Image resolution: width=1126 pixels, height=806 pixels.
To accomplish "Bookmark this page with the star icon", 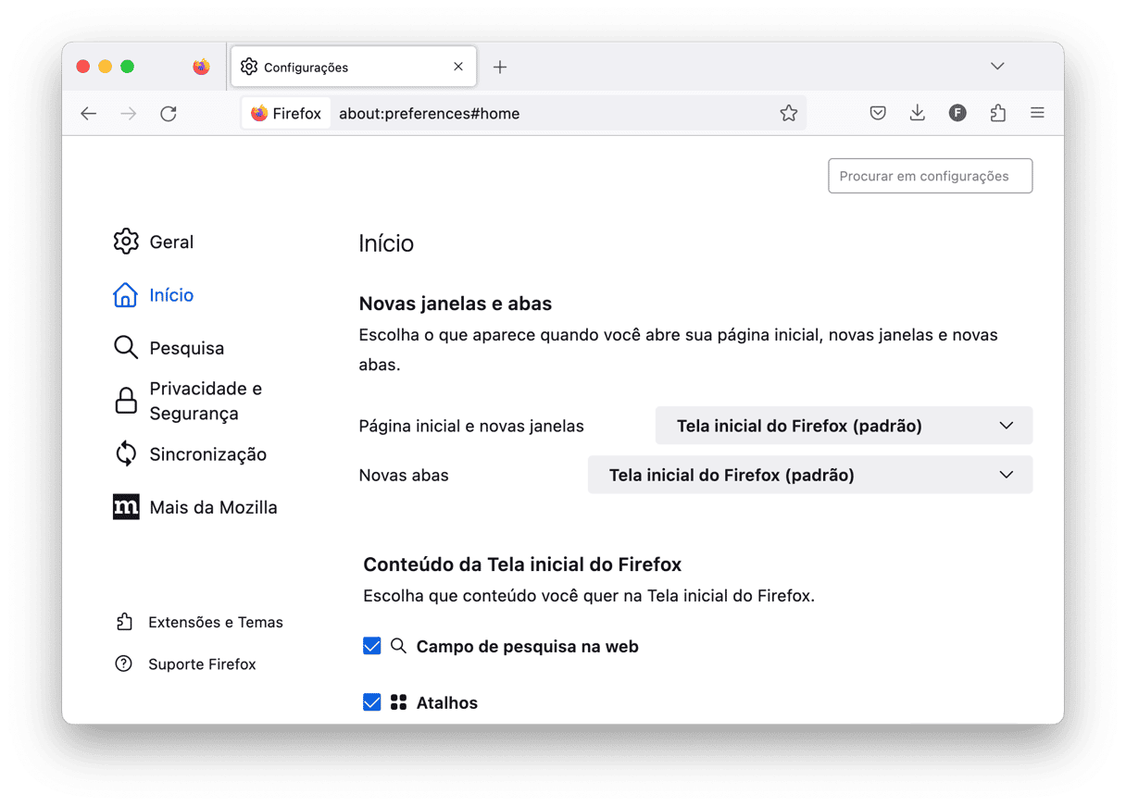I will coord(788,113).
